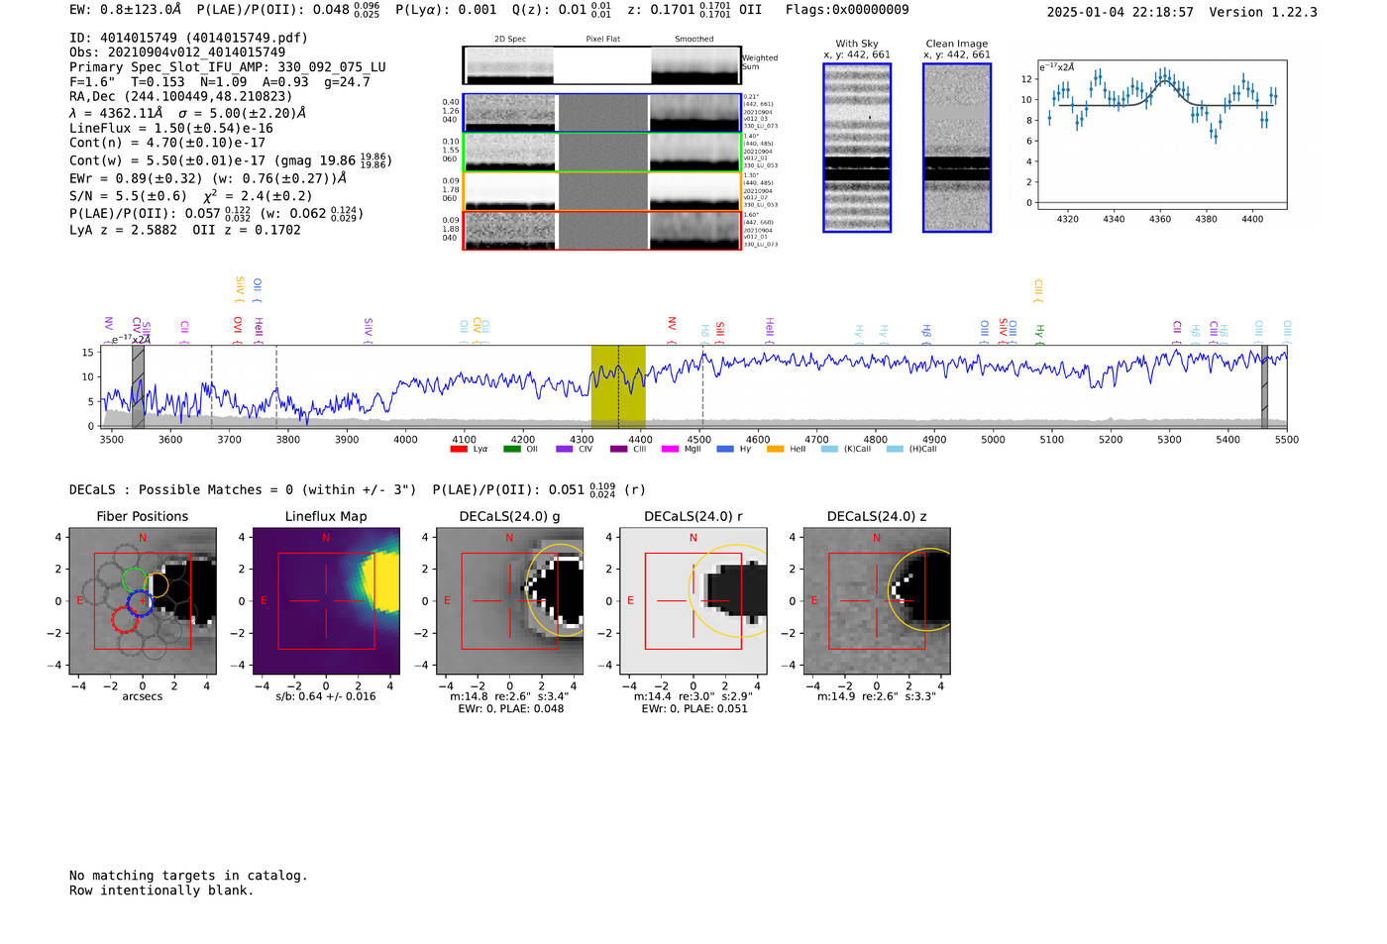
Task: Click the magenta MgII legend swatch
Action: click(670, 449)
